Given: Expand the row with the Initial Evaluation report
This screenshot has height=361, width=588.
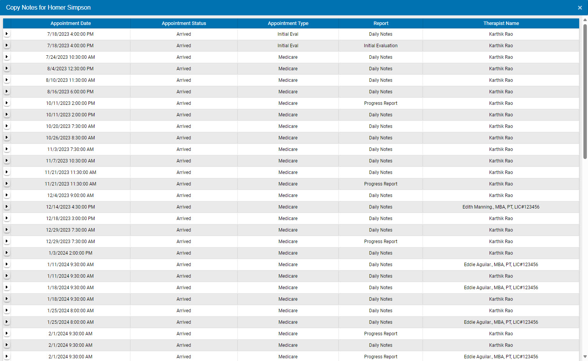Looking at the screenshot, I should pyautogui.click(x=7, y=45).
